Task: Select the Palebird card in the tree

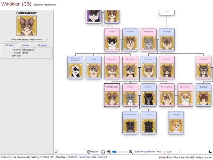Action: click(112, 40)
